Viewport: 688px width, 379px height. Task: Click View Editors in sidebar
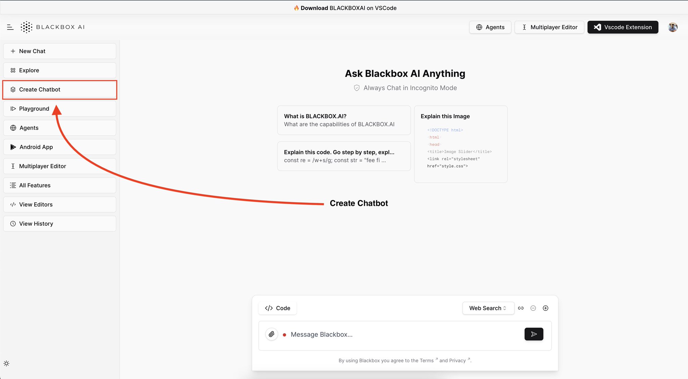60,204
